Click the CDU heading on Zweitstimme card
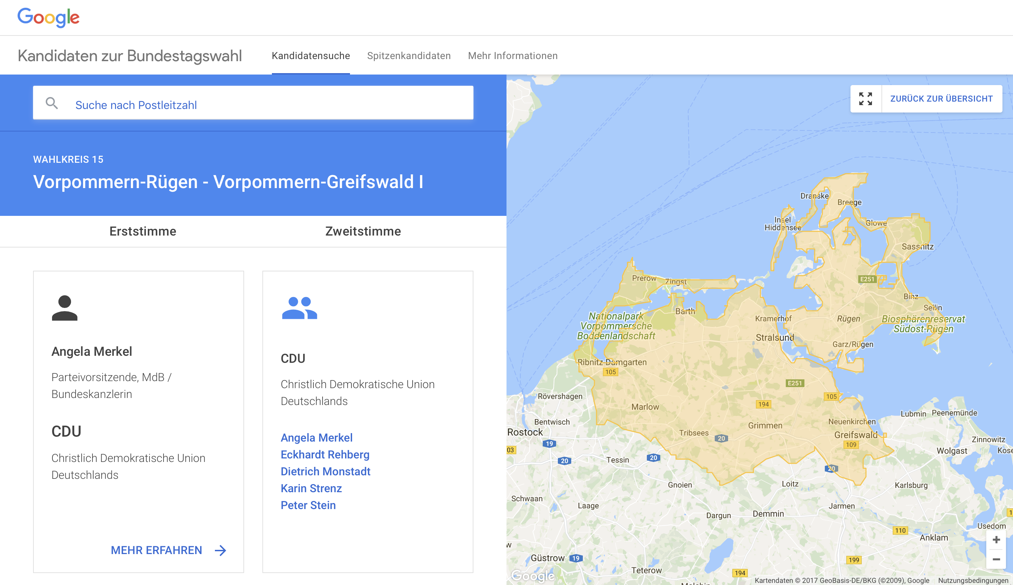Viewport: 1013px width, 585px height. click(x=293, y=358)
